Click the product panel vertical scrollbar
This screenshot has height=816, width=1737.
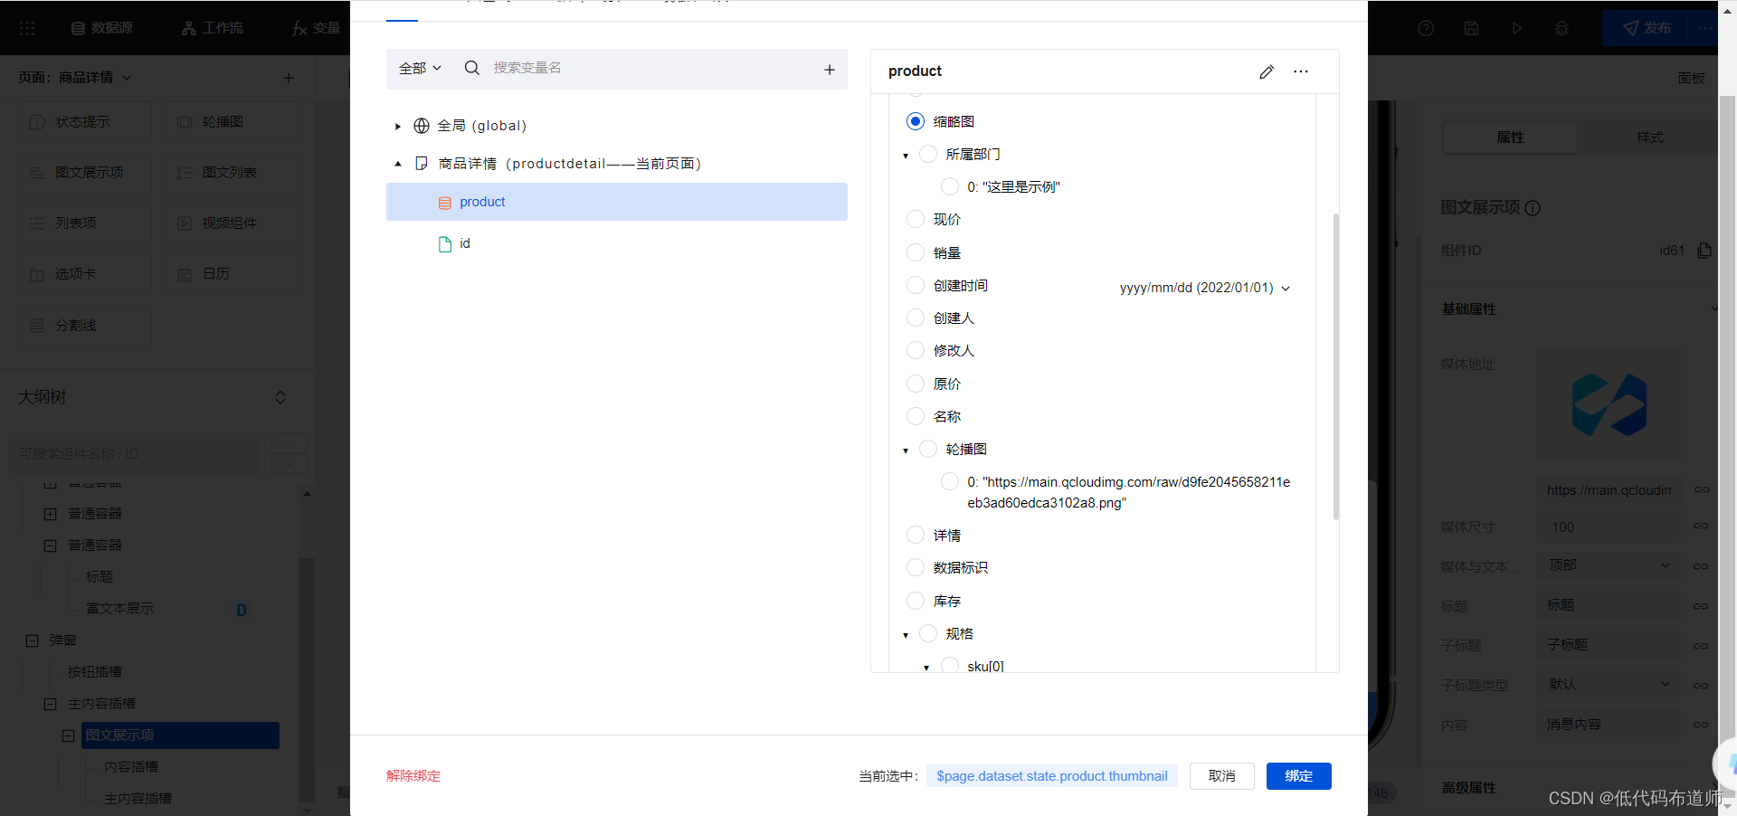[x=1336, y=366]
